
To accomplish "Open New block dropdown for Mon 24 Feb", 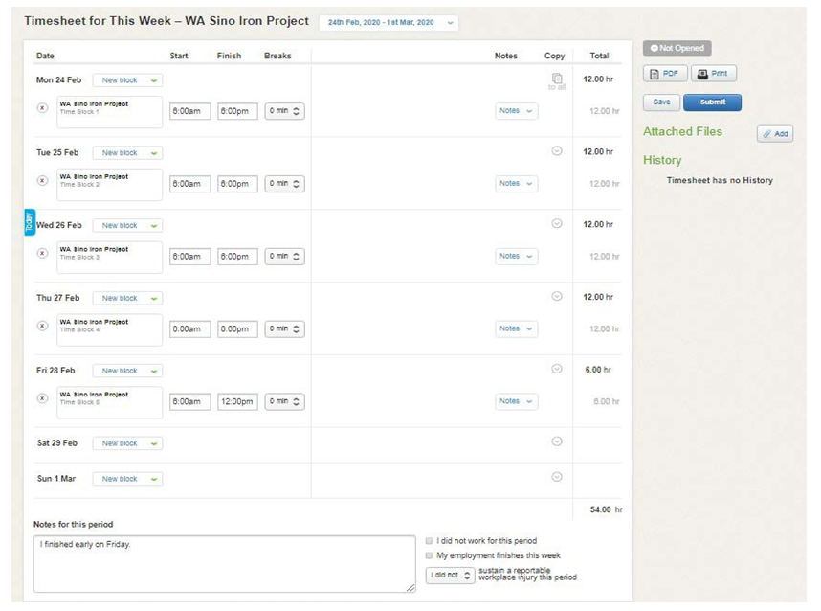I will tap(128, 80).
